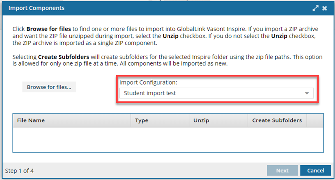Open the Import Configuration dropdown arrow
Image resolution: width=335 pixels, height=180 pixels.
(x=307, y=93)
